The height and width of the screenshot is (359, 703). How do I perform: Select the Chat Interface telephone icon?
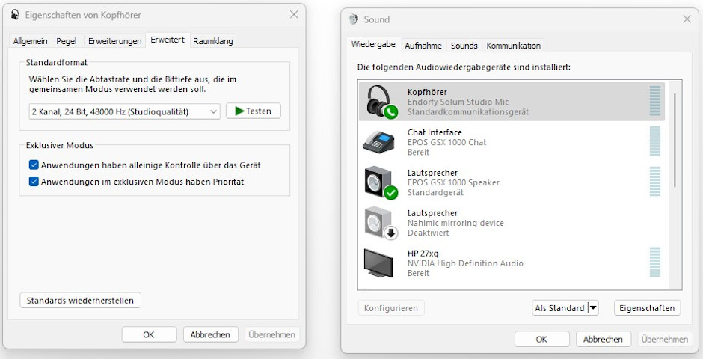point(381,141)
